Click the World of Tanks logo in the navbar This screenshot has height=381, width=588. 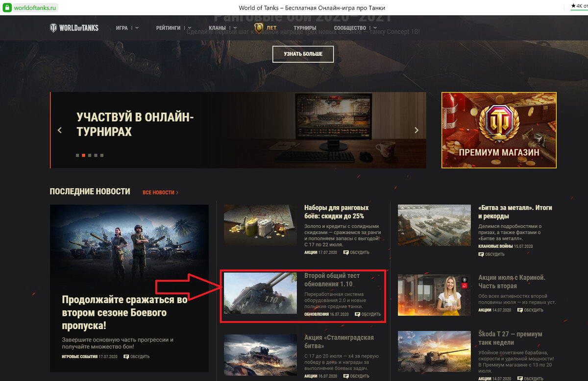coord(75,28)
